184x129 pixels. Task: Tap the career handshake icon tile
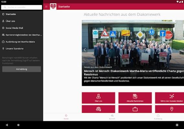pos(98,109)
